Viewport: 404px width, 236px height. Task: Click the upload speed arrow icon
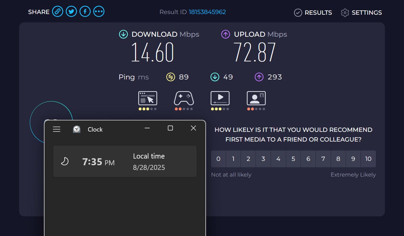click(x=225, y=34)
